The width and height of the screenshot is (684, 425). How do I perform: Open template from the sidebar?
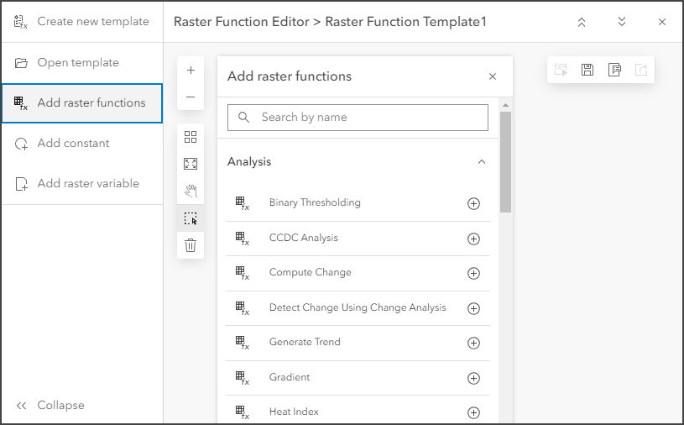click(82, 62)
